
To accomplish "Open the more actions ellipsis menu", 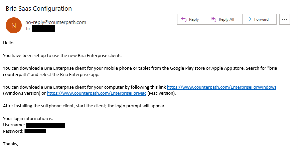I will 285,19.
